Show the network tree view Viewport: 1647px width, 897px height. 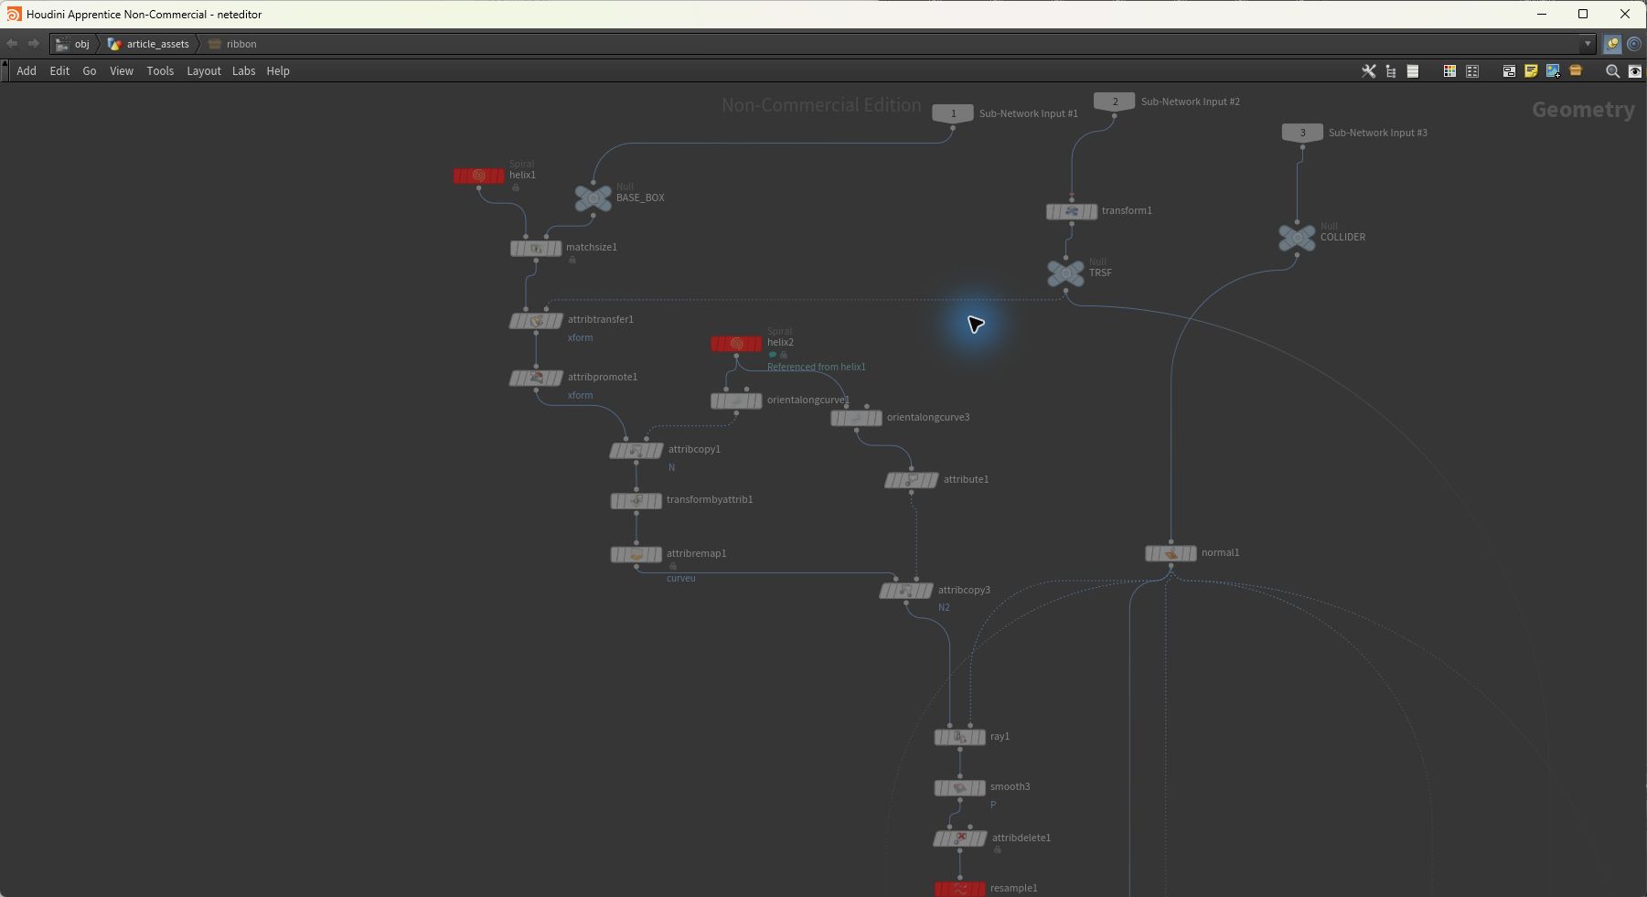[x=1391, y=71]
